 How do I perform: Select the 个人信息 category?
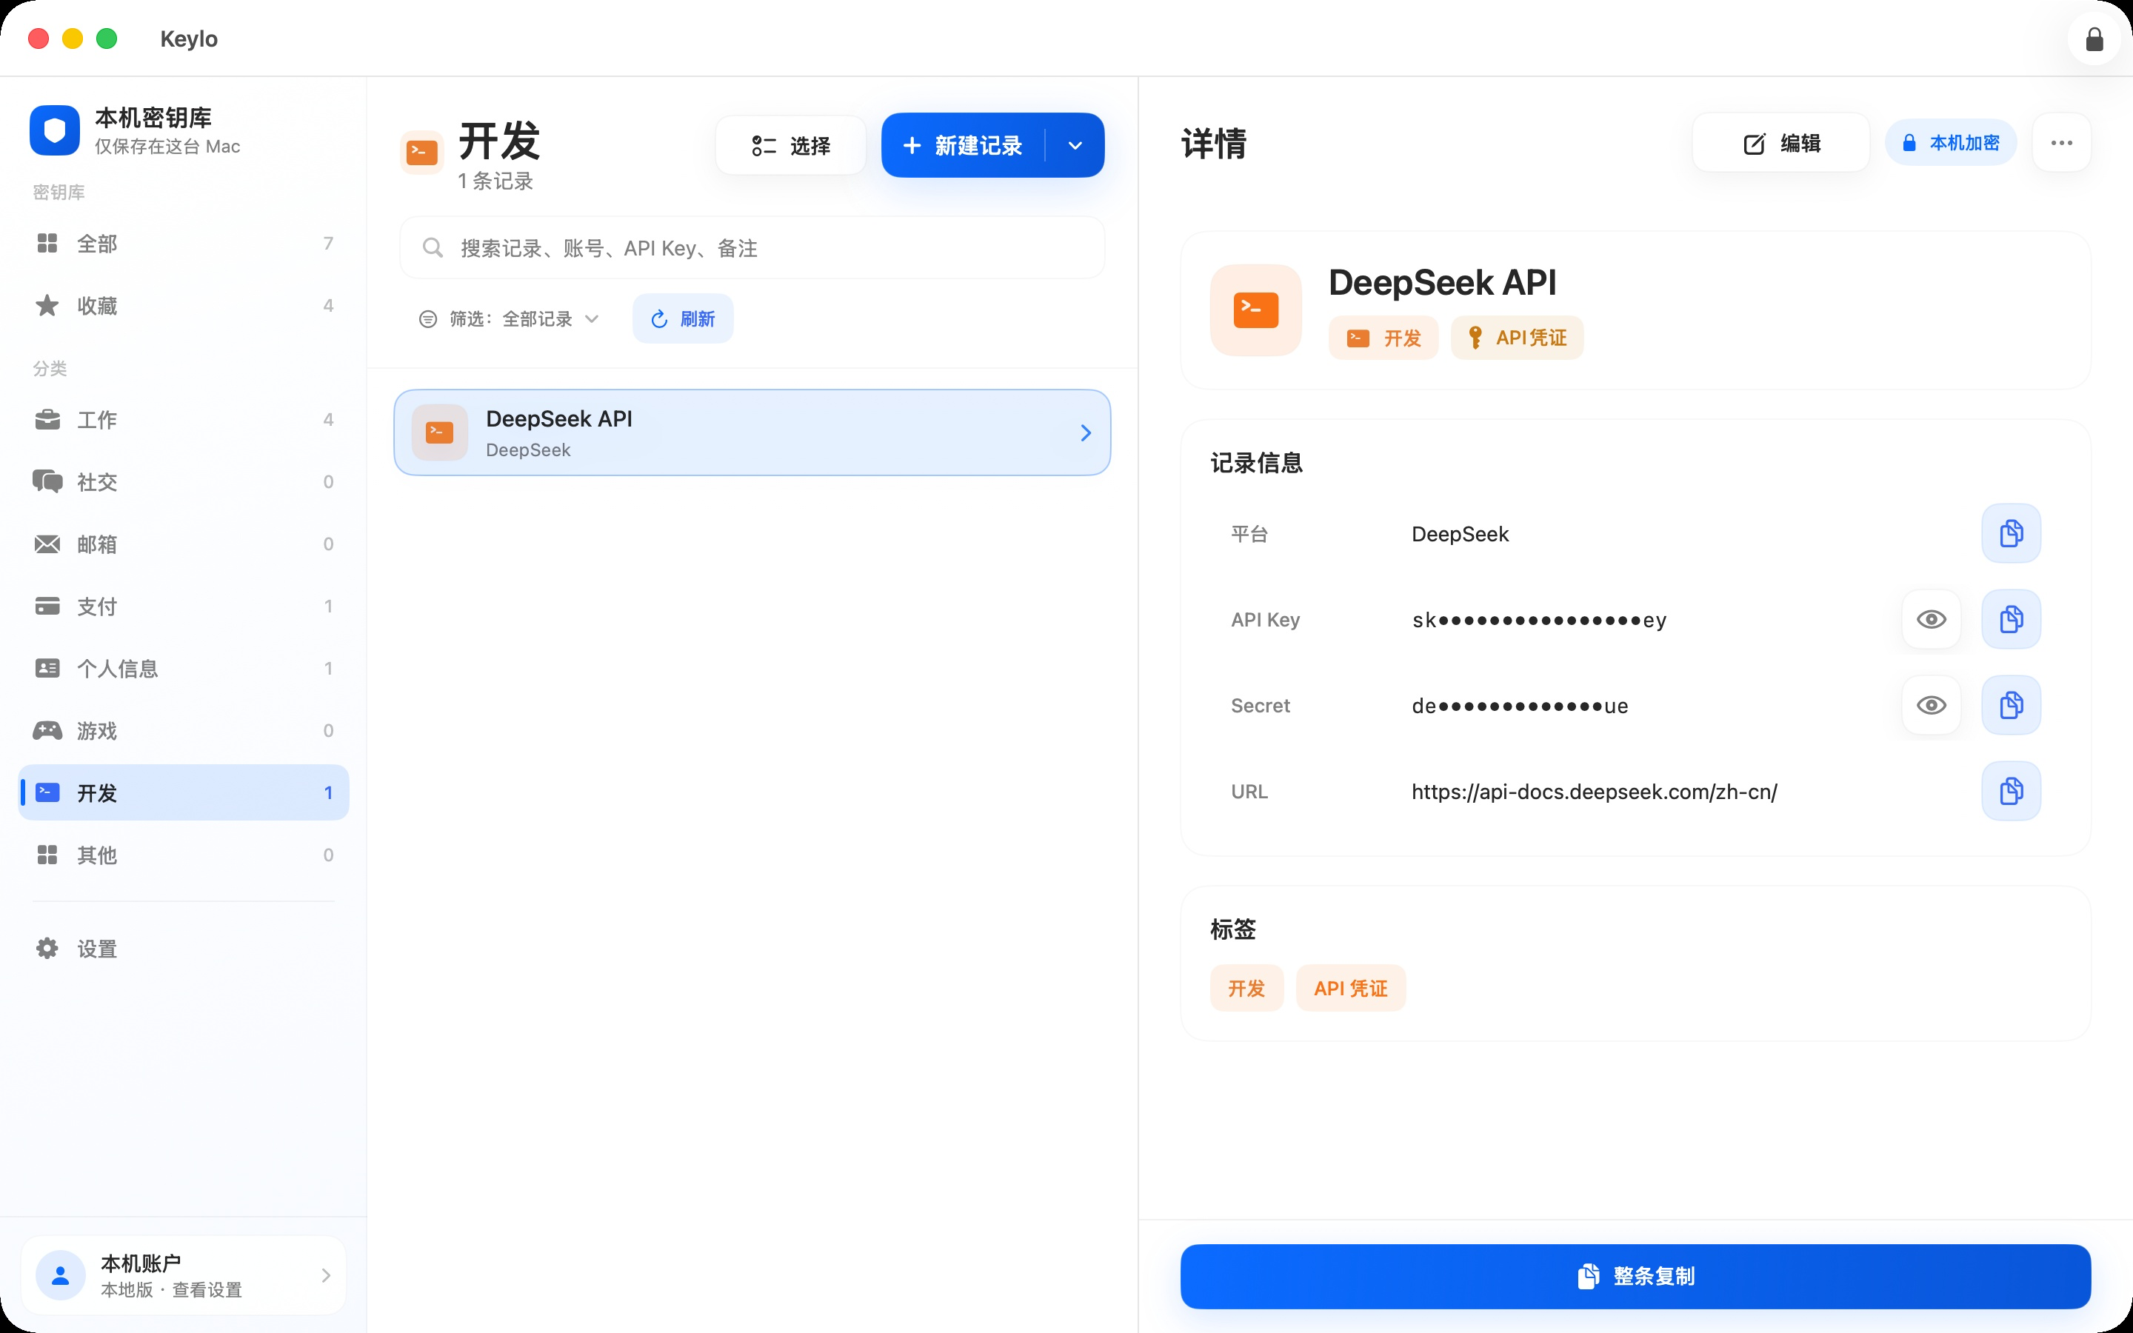pyautogui.click(x=184, y=668)
